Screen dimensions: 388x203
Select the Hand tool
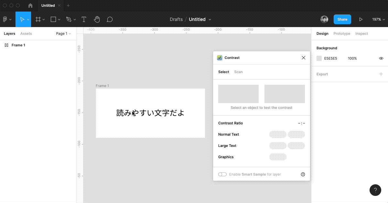click(x=97, y=19)
